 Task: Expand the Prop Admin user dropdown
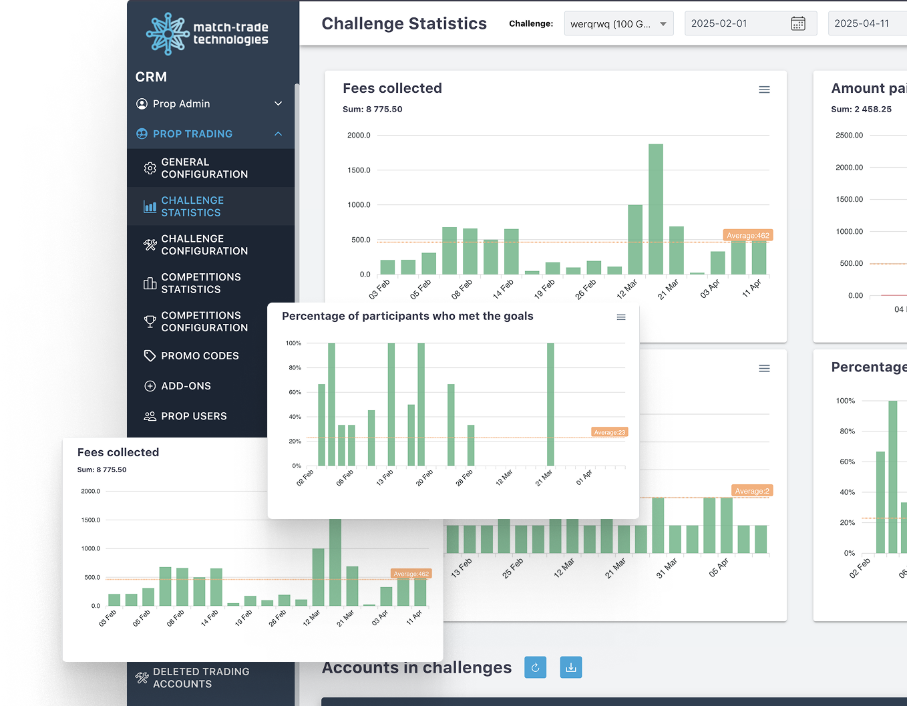pos(278,104)
